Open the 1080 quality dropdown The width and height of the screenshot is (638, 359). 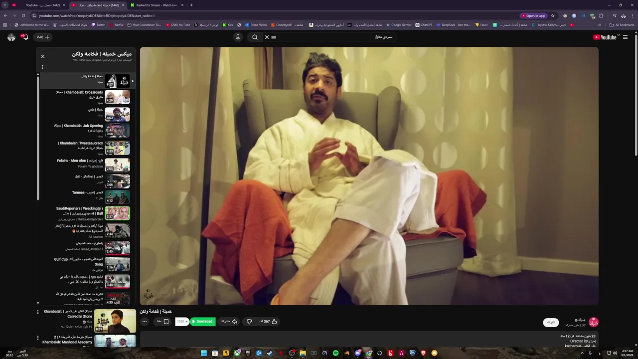pos(182,322)
